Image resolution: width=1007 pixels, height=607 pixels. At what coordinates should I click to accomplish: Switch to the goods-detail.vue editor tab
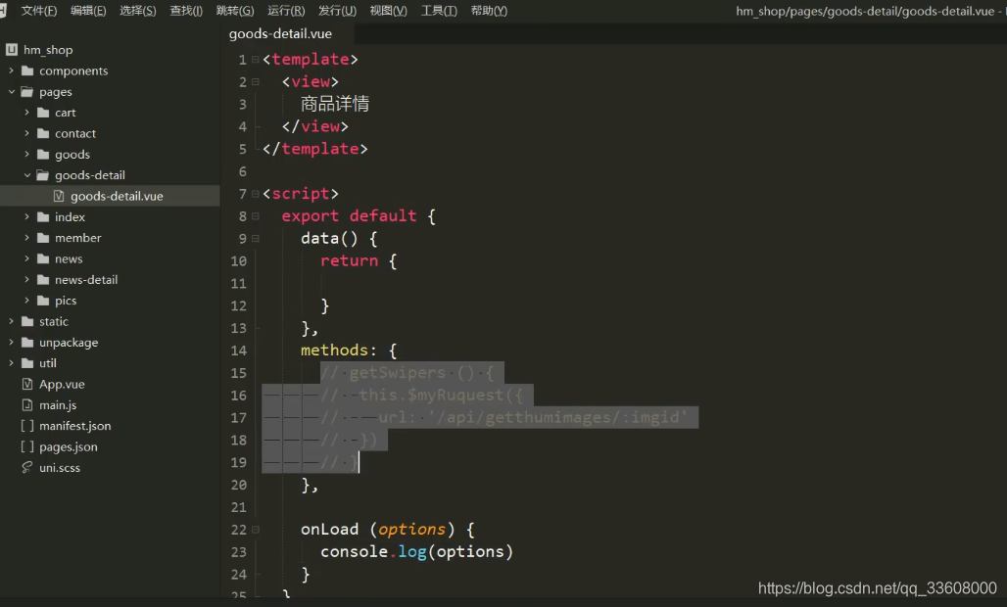pyautogui.click(x=281, y=34)
